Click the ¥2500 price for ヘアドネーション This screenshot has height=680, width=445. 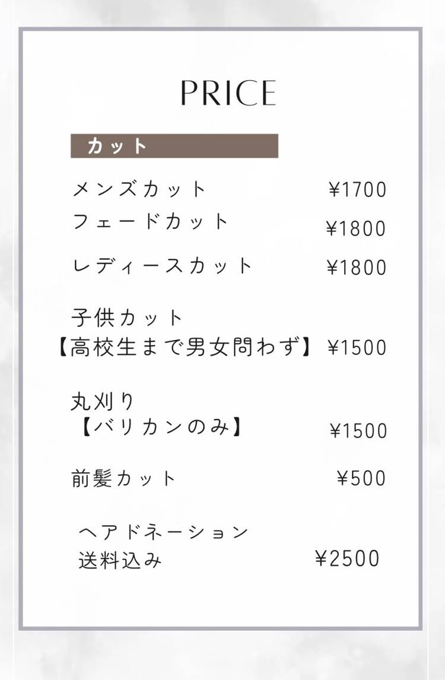pos(347,559)
